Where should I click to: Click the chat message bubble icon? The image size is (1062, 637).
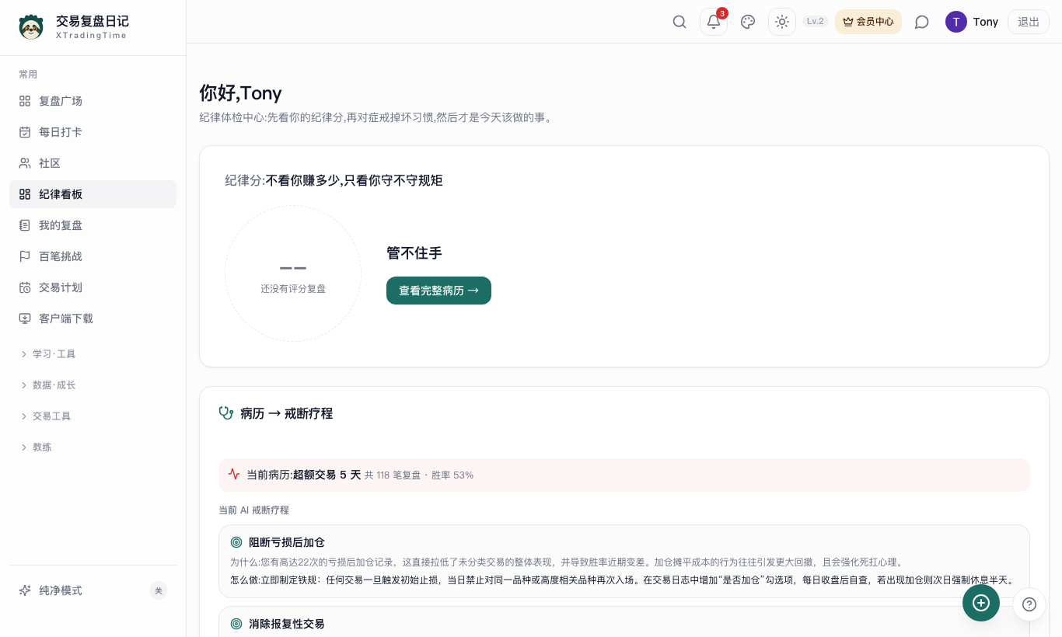922,22
